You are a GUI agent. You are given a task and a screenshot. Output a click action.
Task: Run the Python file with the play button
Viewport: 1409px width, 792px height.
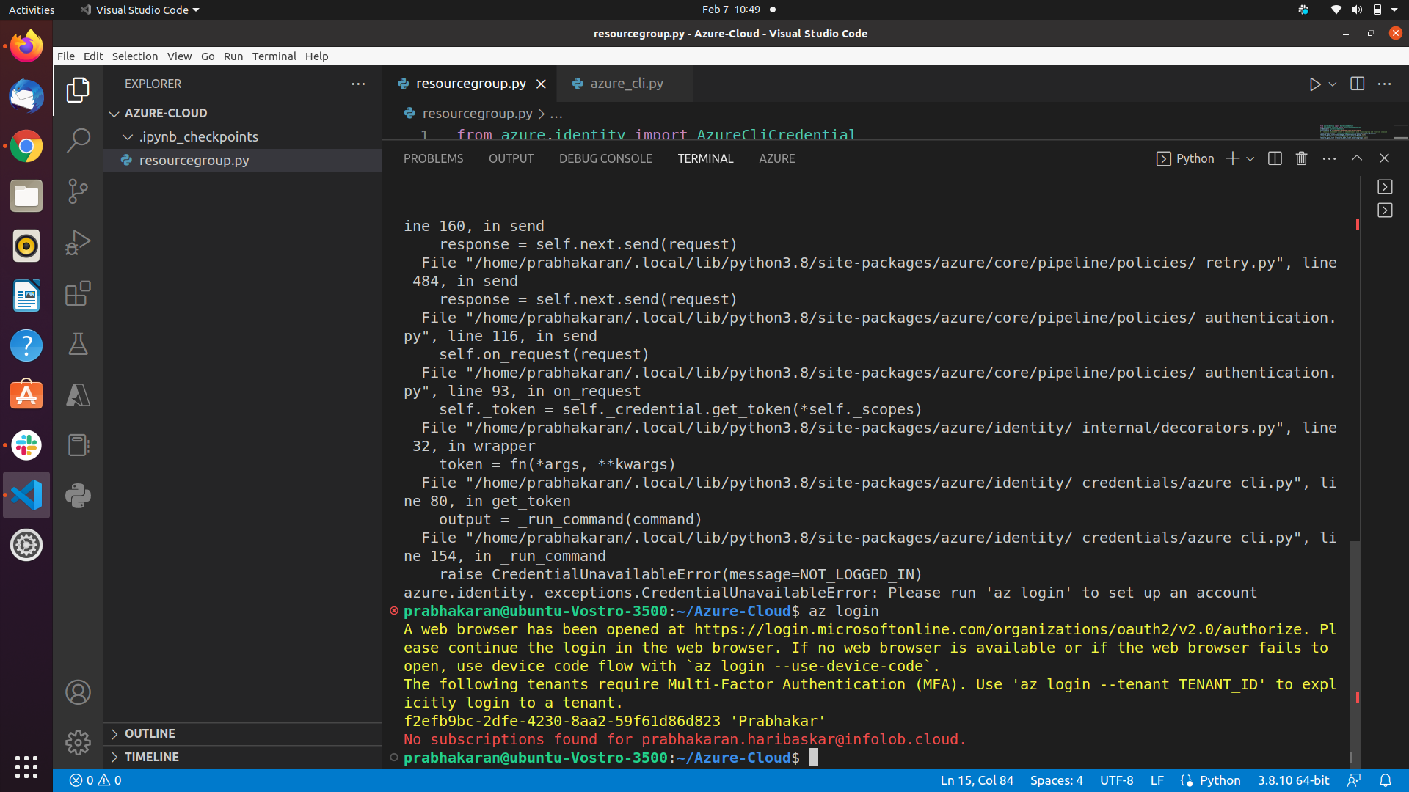point(1316,84)
